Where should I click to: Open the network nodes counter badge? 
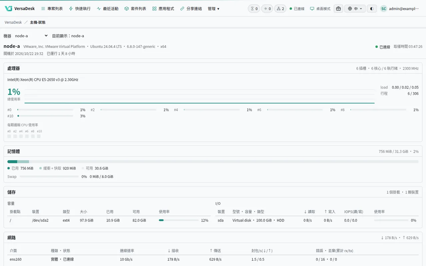coord(280,9)
